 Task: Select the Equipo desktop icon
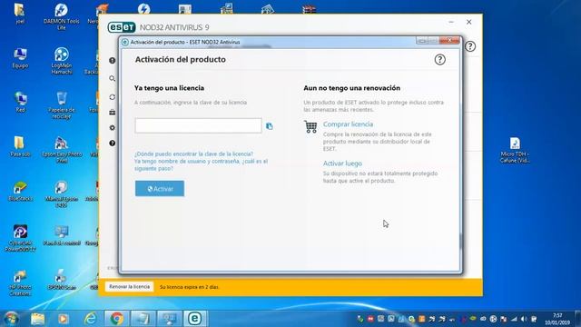(x=20, y=58)
